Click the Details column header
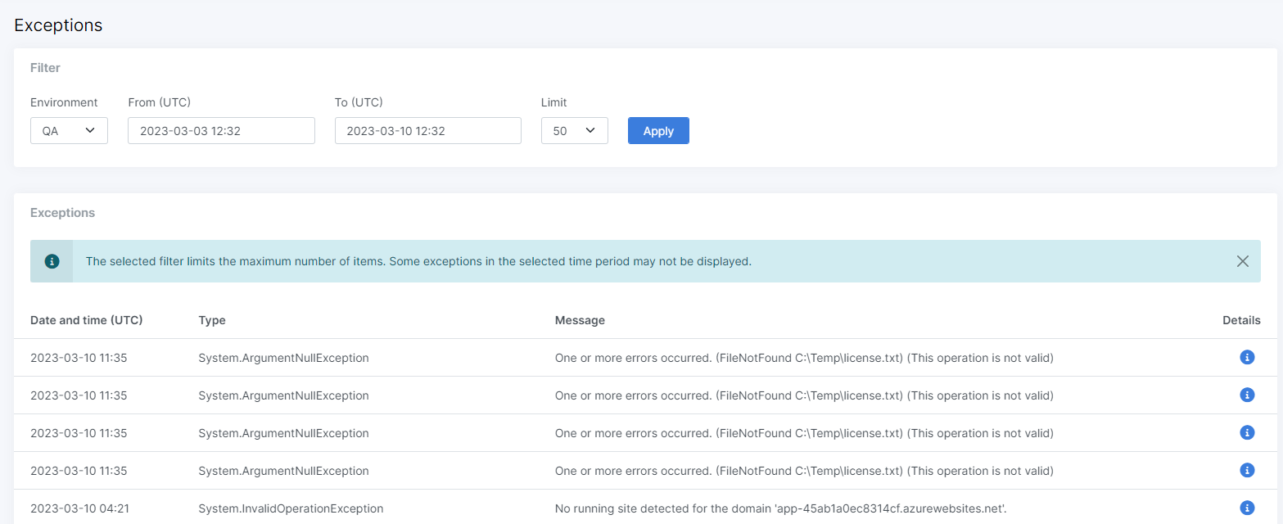 pyautogui.click(x=1241, y=320)
